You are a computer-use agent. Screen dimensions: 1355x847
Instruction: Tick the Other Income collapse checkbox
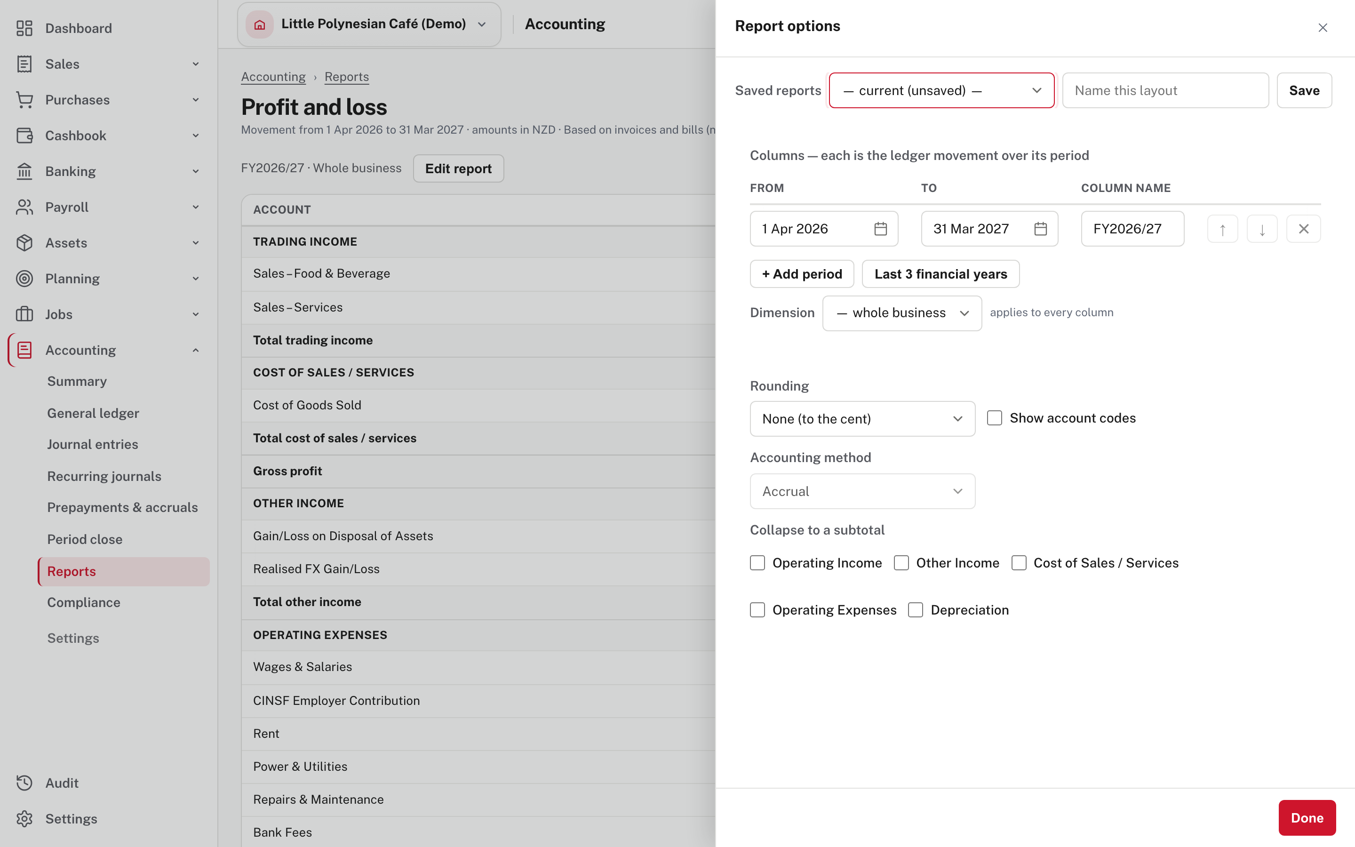pos(901,563)
